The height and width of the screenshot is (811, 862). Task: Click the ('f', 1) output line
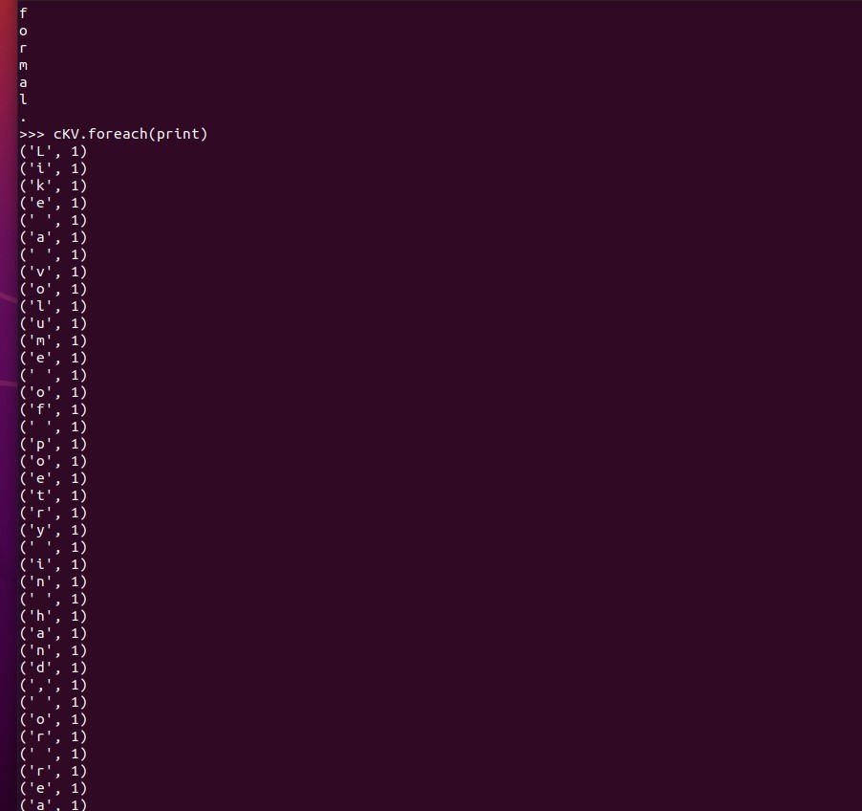point(53,409)
